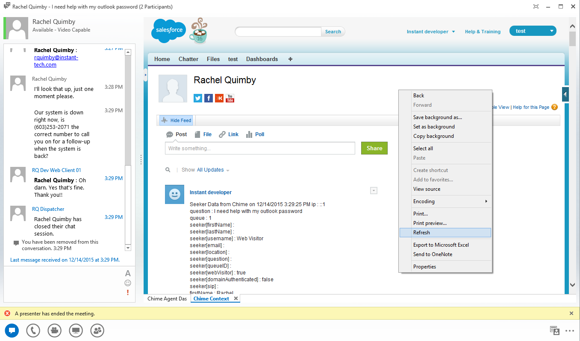Click chat history scrollbar down arrow
Image resolution: width=580 pixels, height=341 pixels.
coord(128,248)
